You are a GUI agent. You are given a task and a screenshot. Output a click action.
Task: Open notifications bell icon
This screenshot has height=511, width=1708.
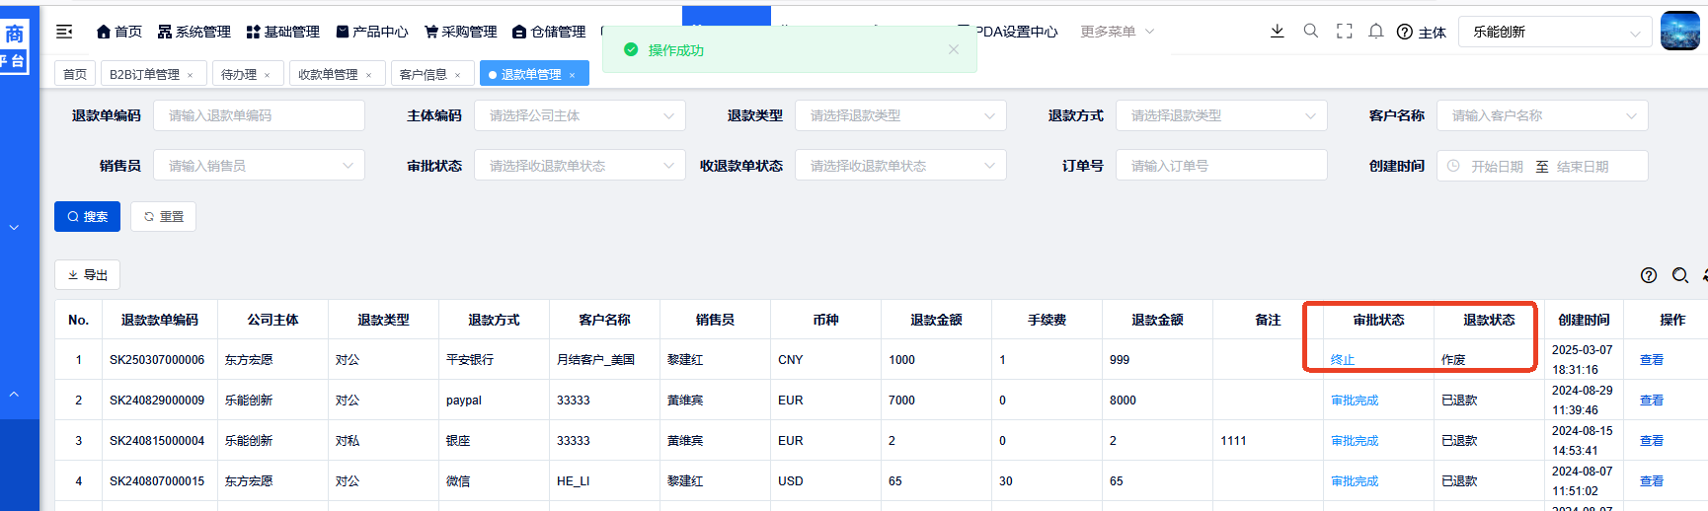pyautogui.click(x=1375, y=31)
